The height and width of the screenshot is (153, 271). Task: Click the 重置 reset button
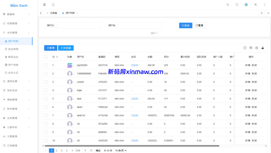200,25
